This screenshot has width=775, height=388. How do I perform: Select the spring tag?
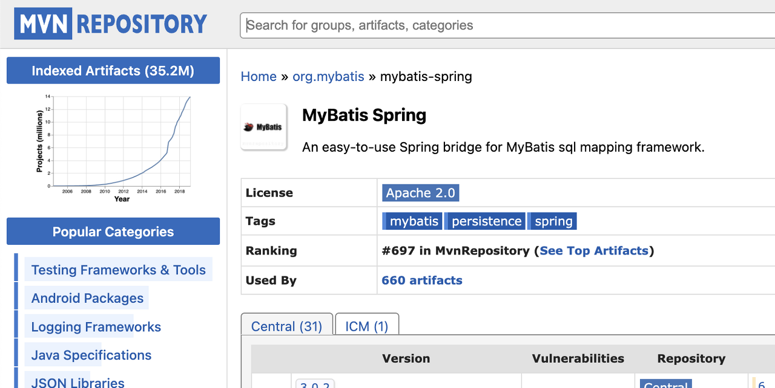(x=552, y=221)
